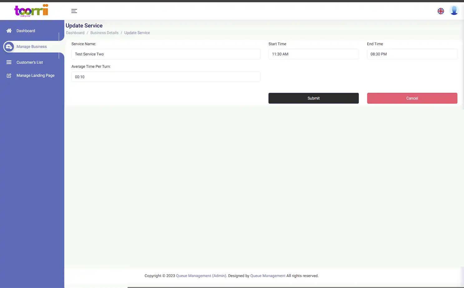
Task: Open the user profile avatar icon
Action: pyautogui.click(x=454, y=10)
